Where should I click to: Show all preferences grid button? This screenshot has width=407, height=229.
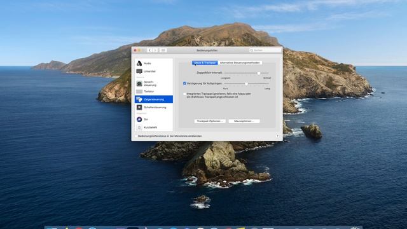pyautogui.click(x=163, y=50)
